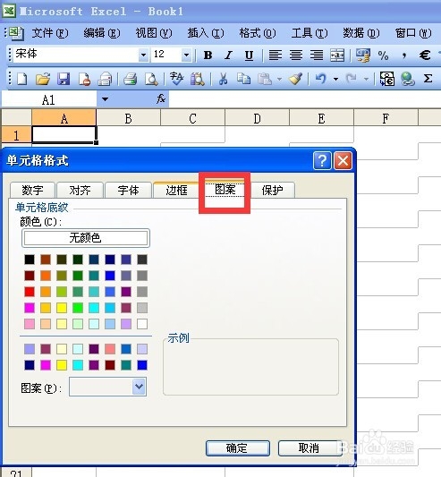Insert Hyperlink globe icon
The height and width of the screenshot is (477, 441).
click(x=408, y=79)
